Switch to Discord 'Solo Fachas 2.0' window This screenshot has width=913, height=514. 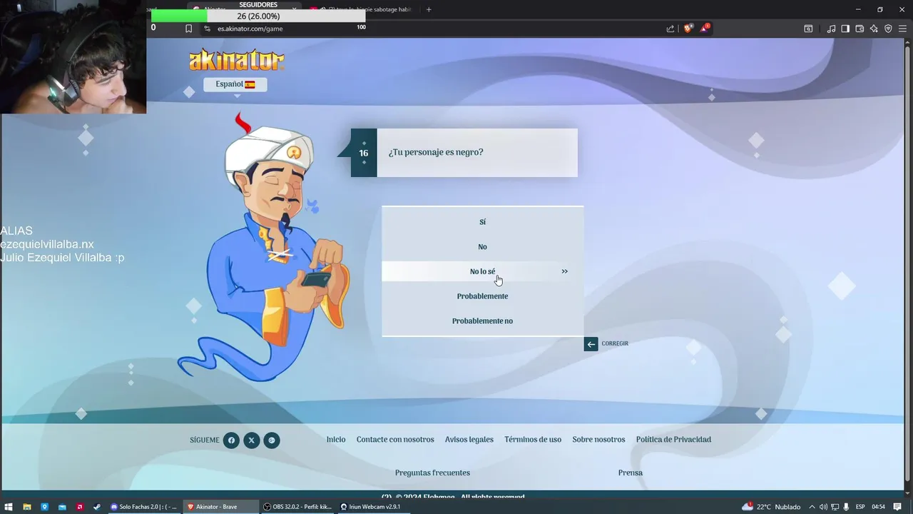tap(143, 507)
